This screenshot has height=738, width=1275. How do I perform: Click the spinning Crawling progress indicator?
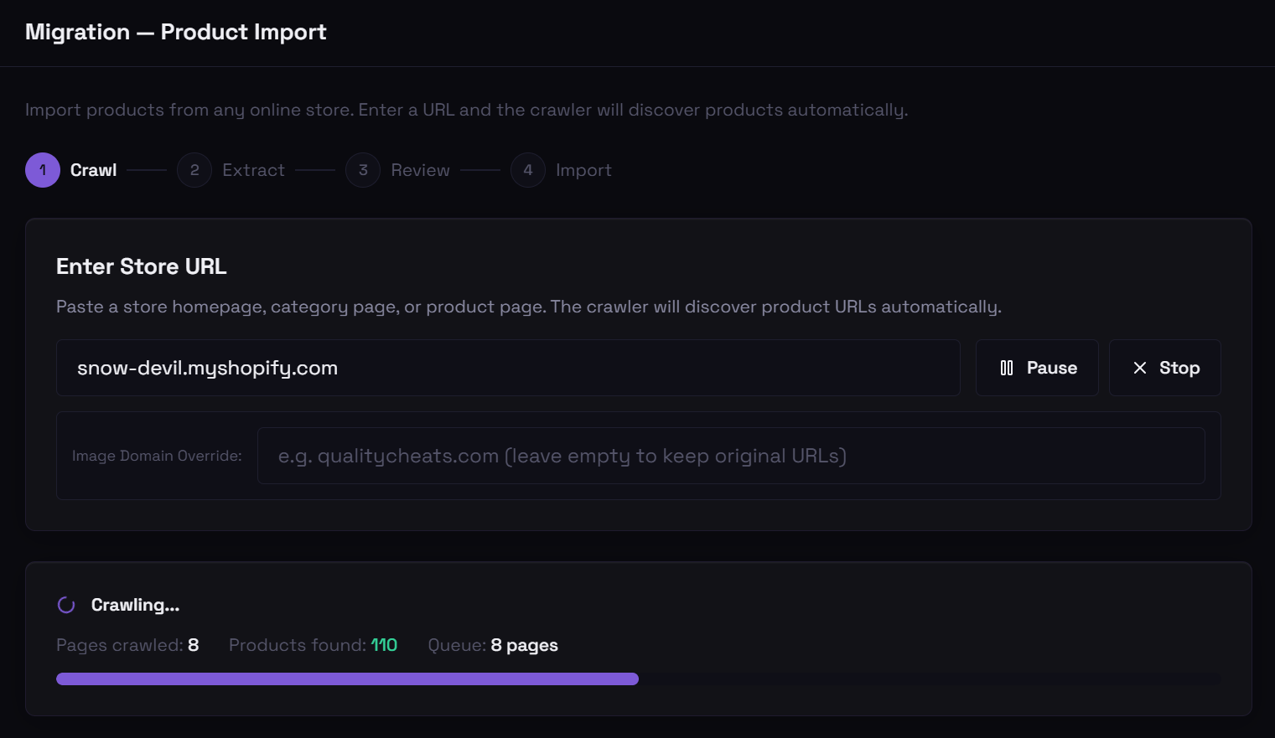[66, 604]
